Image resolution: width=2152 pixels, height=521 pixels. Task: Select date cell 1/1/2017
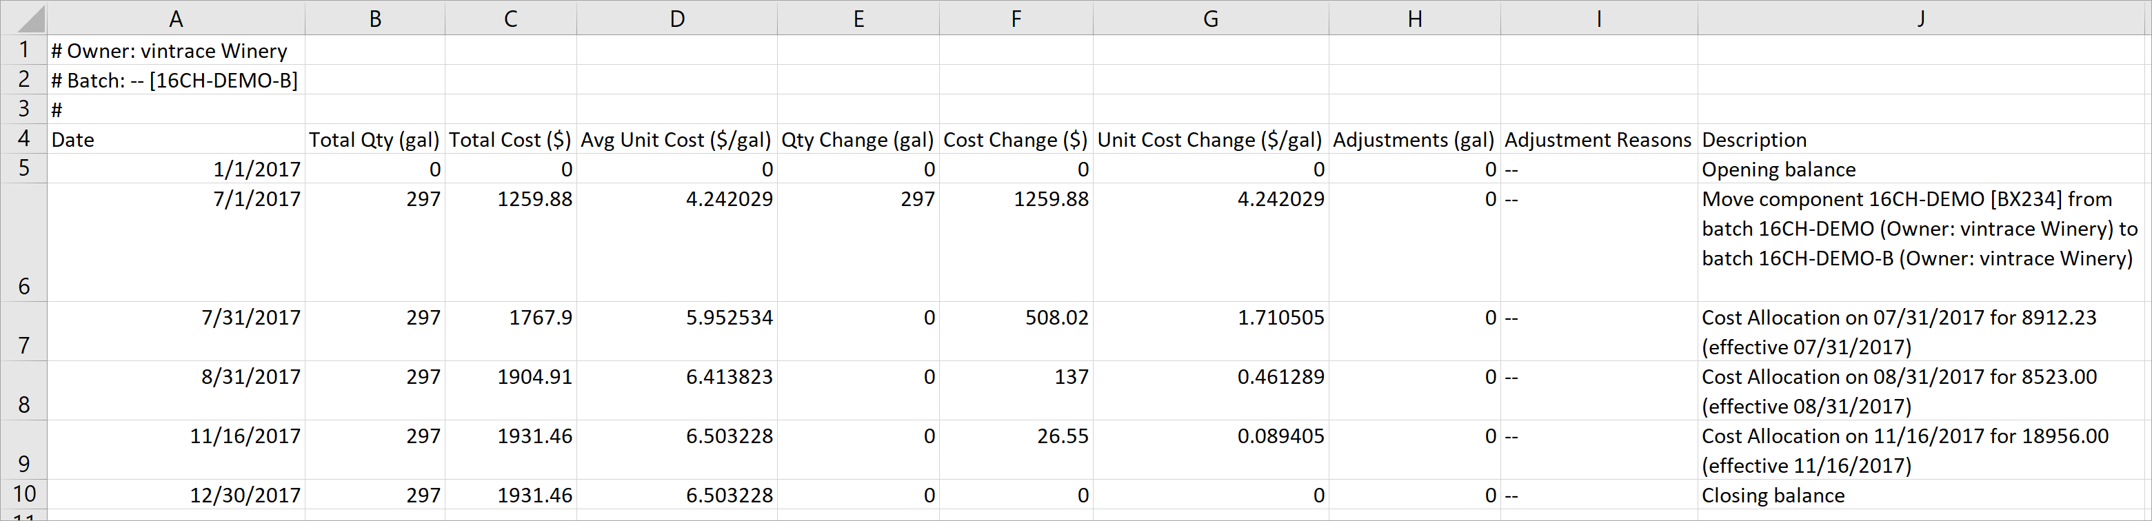pos(175,169)
